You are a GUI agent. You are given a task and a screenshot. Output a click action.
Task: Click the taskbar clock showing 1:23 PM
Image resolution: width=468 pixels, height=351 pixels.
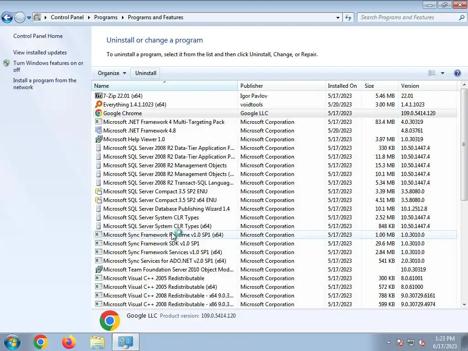tap(445, 342)
